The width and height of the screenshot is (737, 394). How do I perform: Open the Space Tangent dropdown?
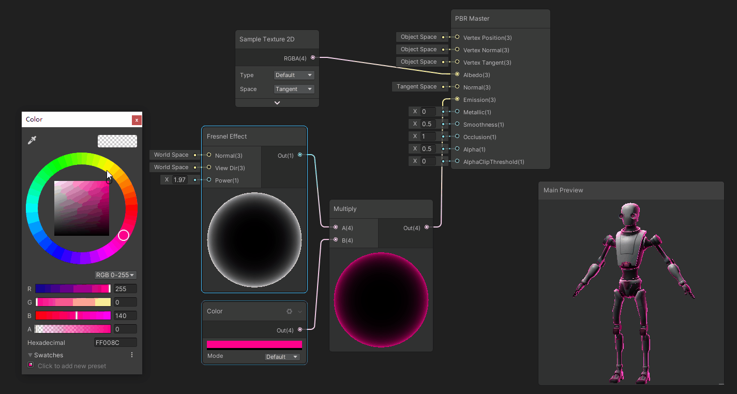(x=294, y=89)
